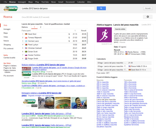Open Maratona femminile event link
The width and height of the screenshot is (156, 128).
(131, 117)
